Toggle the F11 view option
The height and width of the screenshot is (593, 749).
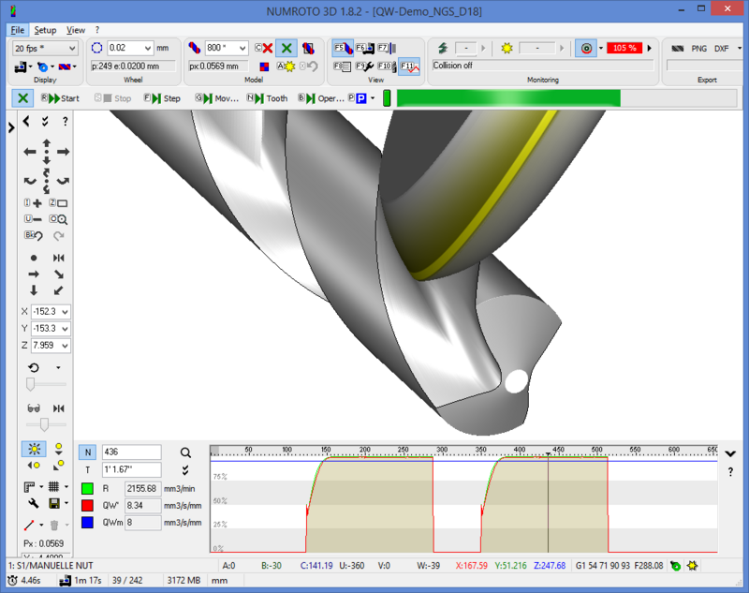coord(409,67)
